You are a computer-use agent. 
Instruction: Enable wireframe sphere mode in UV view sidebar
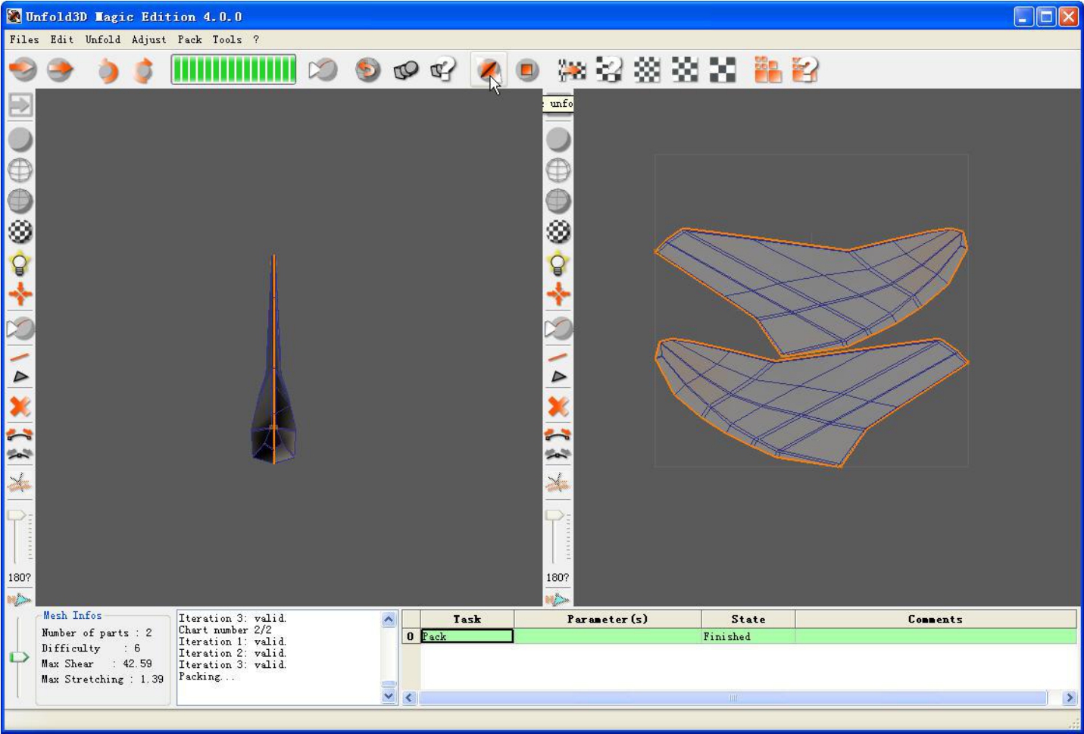tap(558, 170)
